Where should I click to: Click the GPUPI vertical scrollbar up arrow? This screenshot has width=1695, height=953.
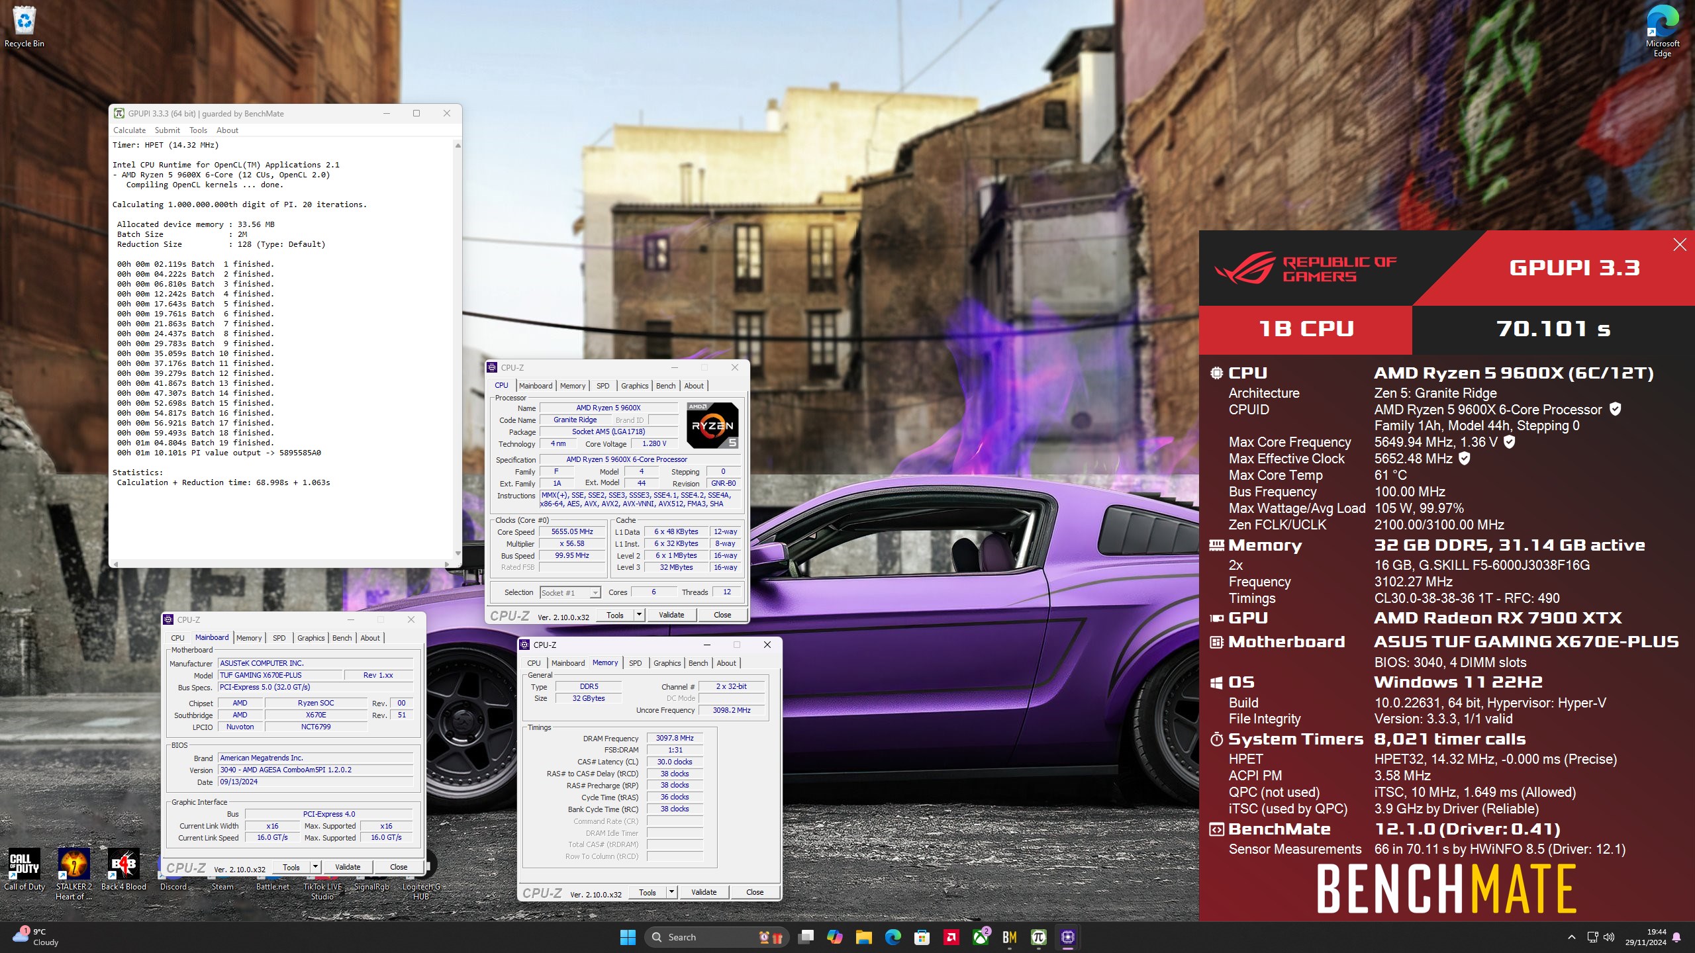pyautogui.click(x=458, y=145)
